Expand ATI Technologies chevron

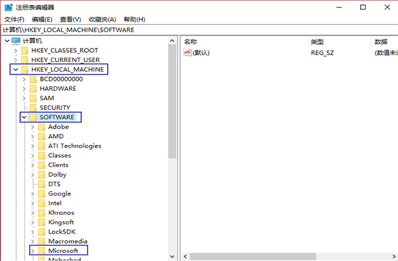click(x=32, y=146)
